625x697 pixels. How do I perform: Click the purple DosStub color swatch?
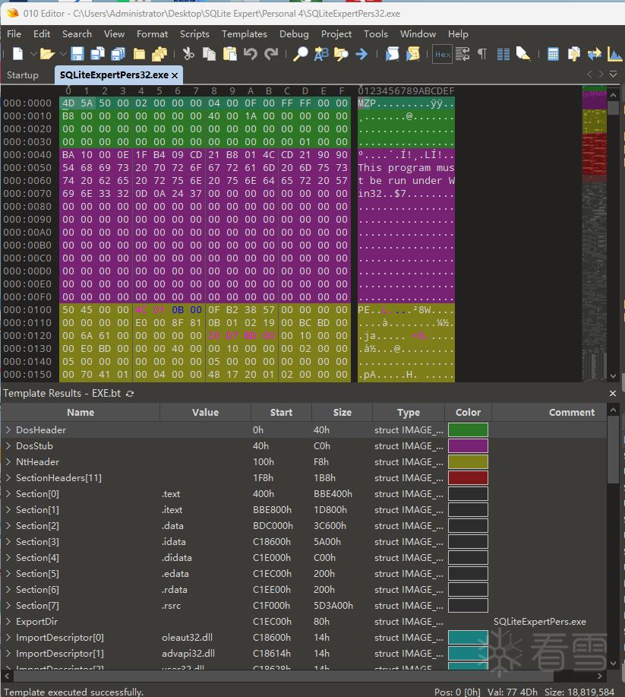(x=468, y=446)
